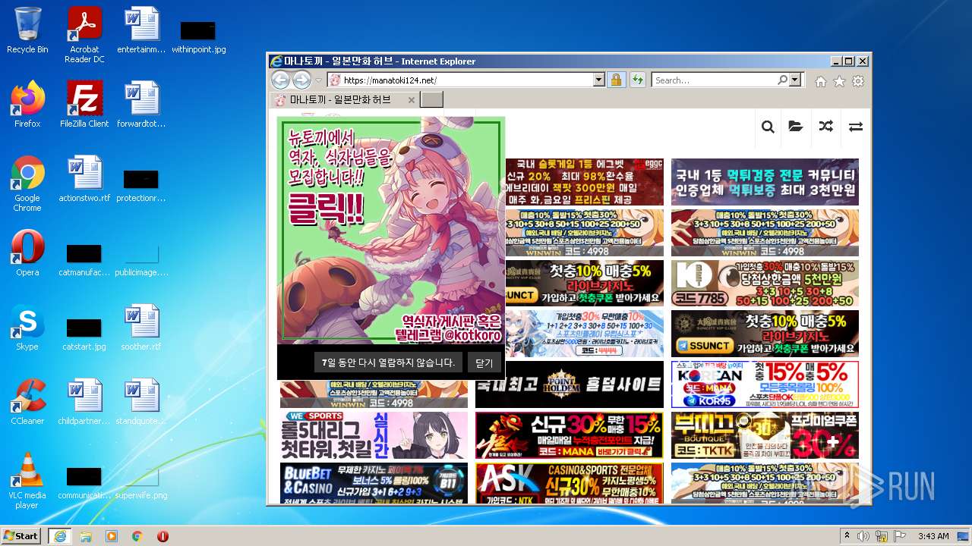
Task: Click the 먹튀검증 전문 커뮤니티 banner
Action: point(765,182)
